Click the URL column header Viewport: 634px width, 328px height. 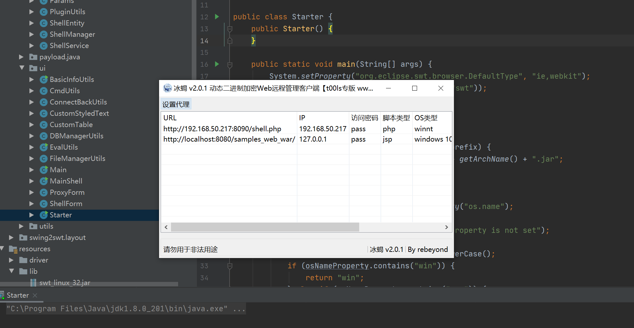(x=229, y=118)
